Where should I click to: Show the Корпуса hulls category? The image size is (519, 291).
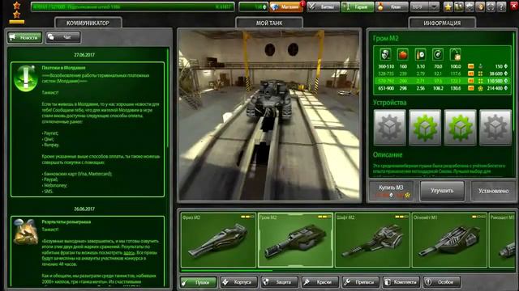pos(239,282)
